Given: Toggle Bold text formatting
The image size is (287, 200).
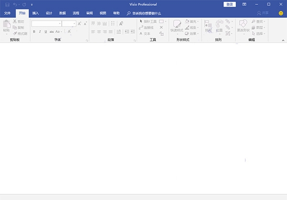Looking at the screenshot, I should click(x=34, y=32).
